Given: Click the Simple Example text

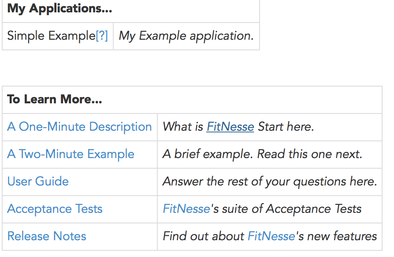Looking at the screenshot, I should click(51, 36).
